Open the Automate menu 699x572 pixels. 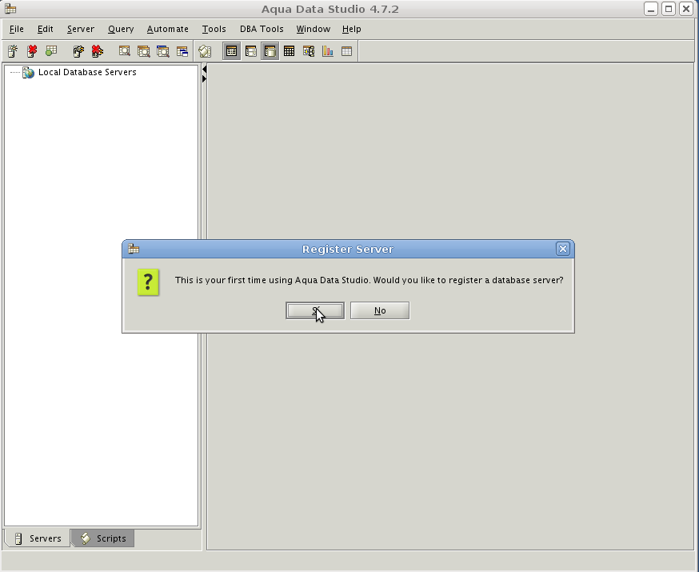(x=168, y=29)
